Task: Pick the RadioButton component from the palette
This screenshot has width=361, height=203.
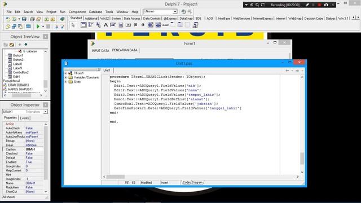Action: (143, 25)
